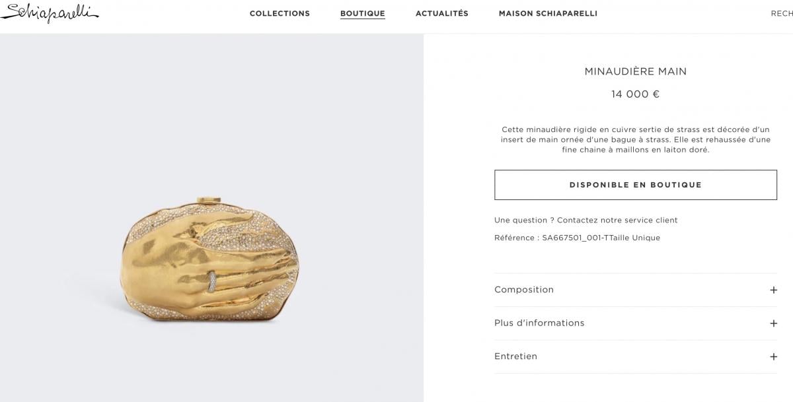Click the 14 000 € price
The height and width of the screenshot is (402, 793).
[x=635, y=94]
